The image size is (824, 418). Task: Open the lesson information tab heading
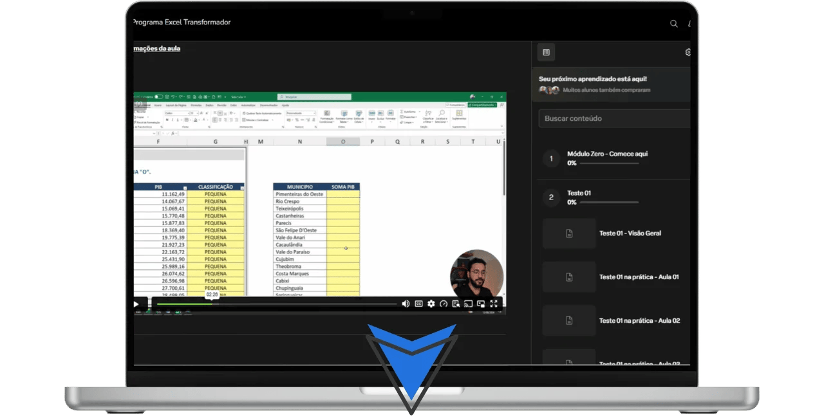[156, 48]
